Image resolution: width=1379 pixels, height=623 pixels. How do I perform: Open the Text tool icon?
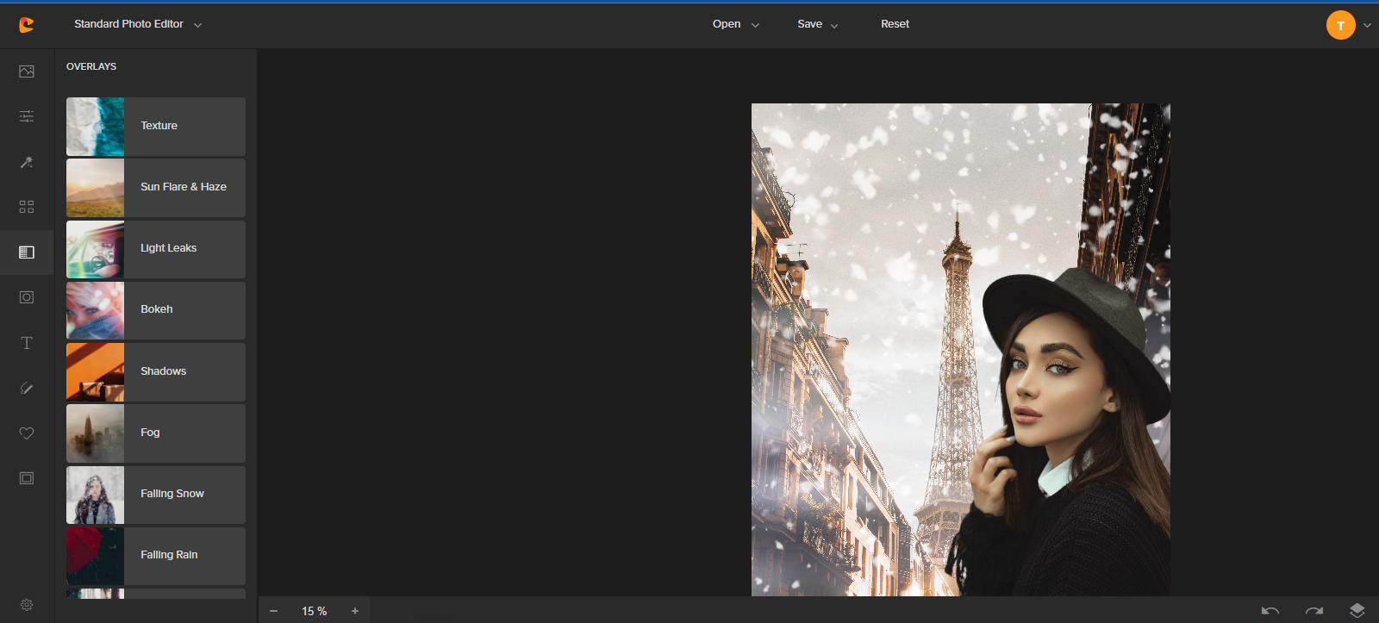point(27,343)
